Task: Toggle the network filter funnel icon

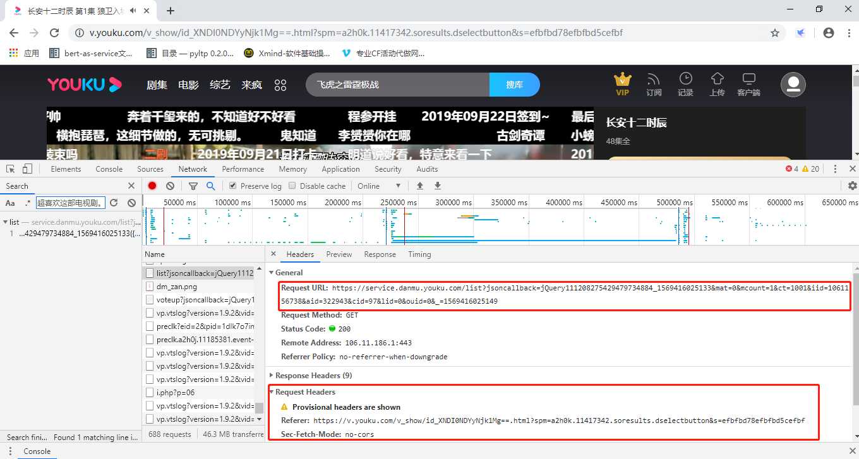Action: coord(193,186)
